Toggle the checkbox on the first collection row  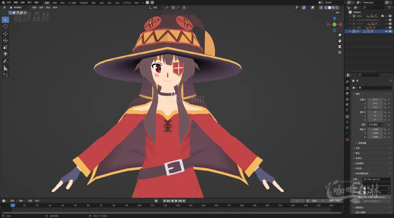(x=383, y=16)
